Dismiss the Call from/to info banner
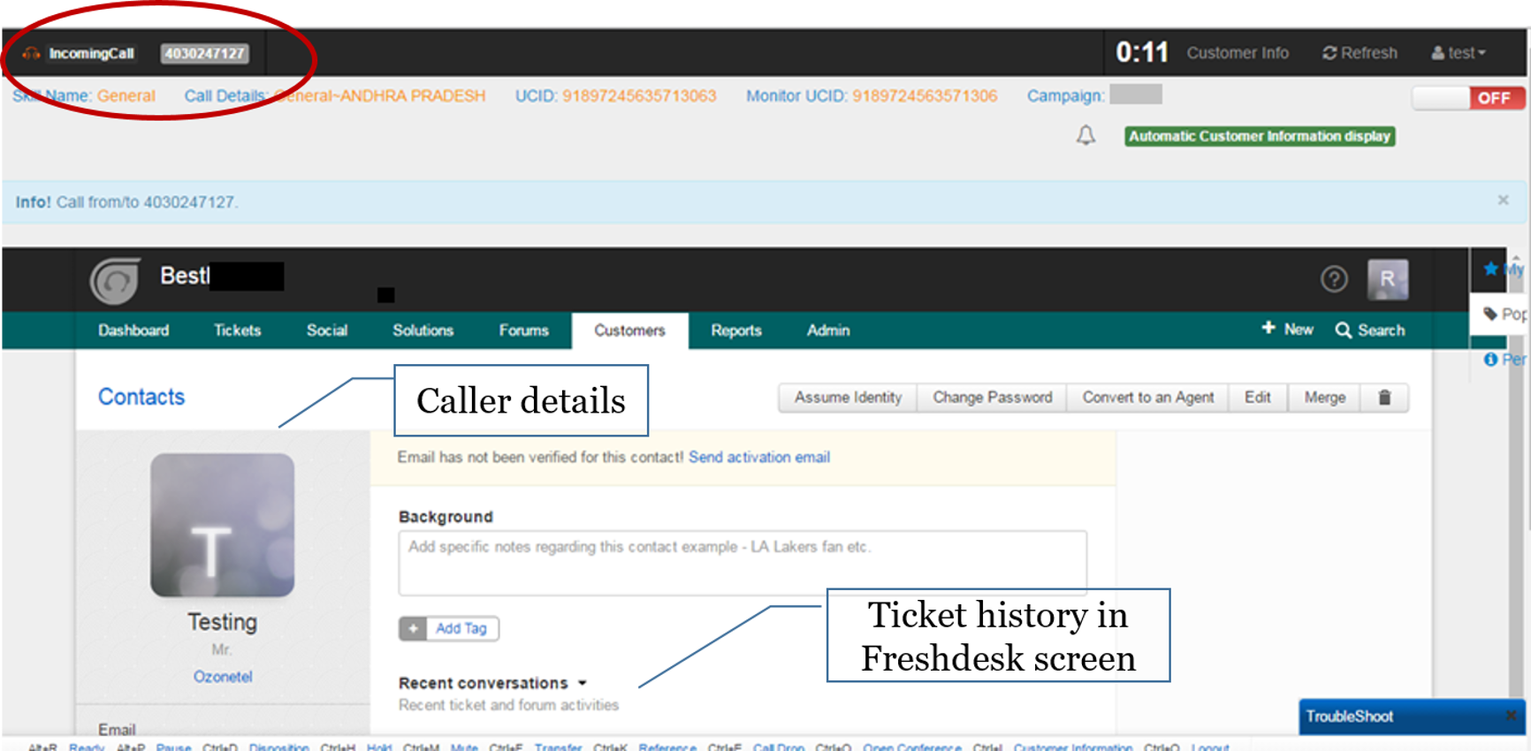The image size is (1531, 751). [1503, 201]
